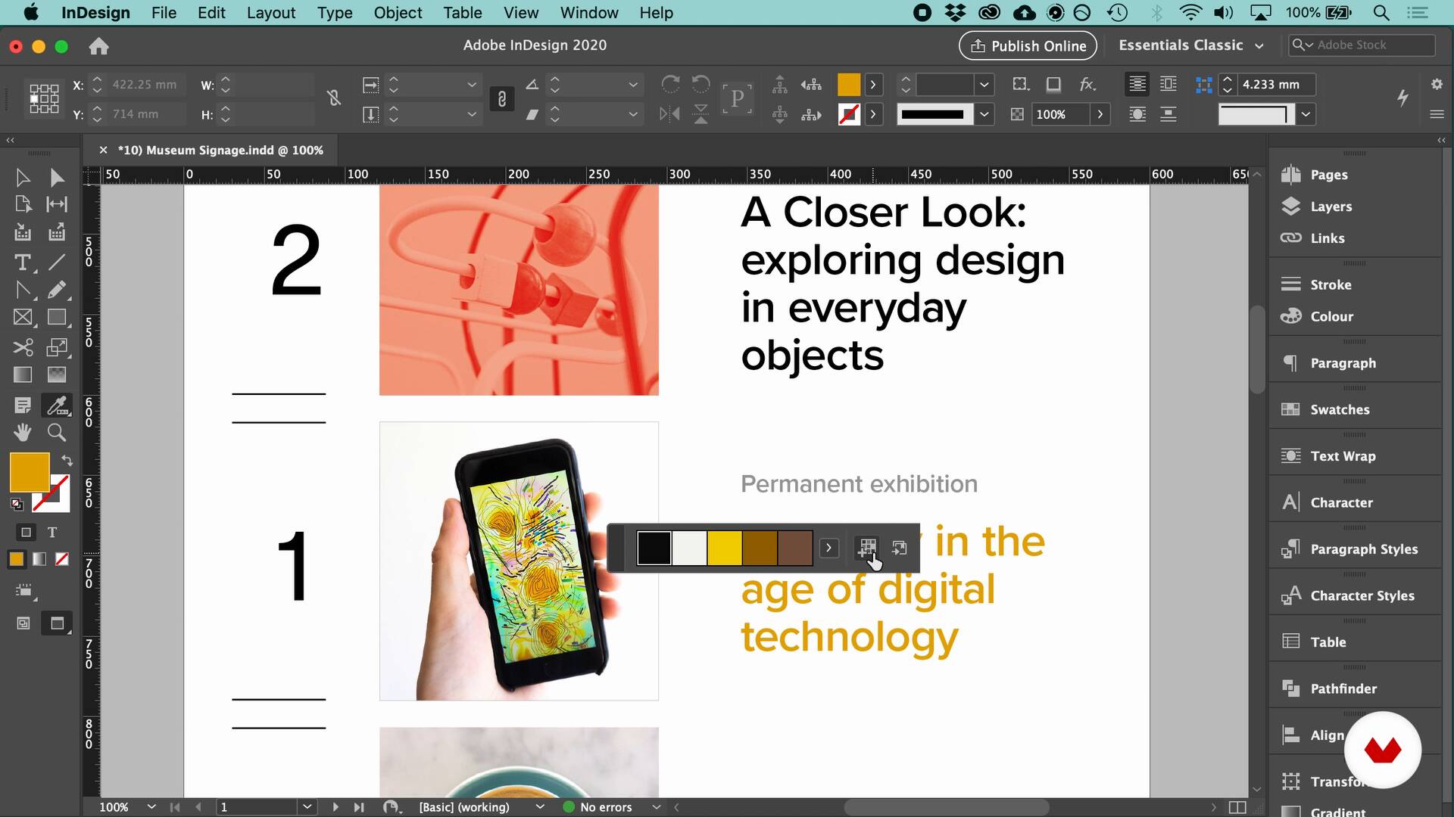The image size is (1454, 817).
Task: Select the Gradient Swatch tool
Action: (x=23, y=374)
